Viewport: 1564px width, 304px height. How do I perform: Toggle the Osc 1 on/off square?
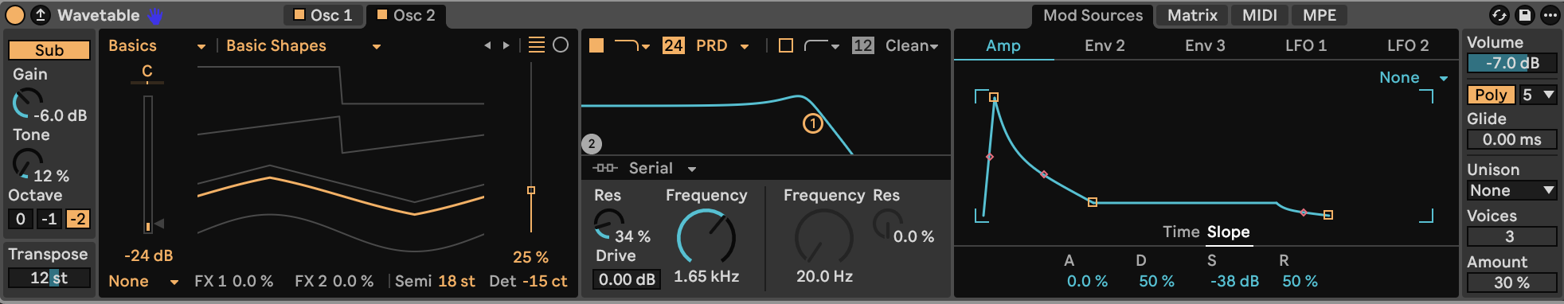(299, 14)
